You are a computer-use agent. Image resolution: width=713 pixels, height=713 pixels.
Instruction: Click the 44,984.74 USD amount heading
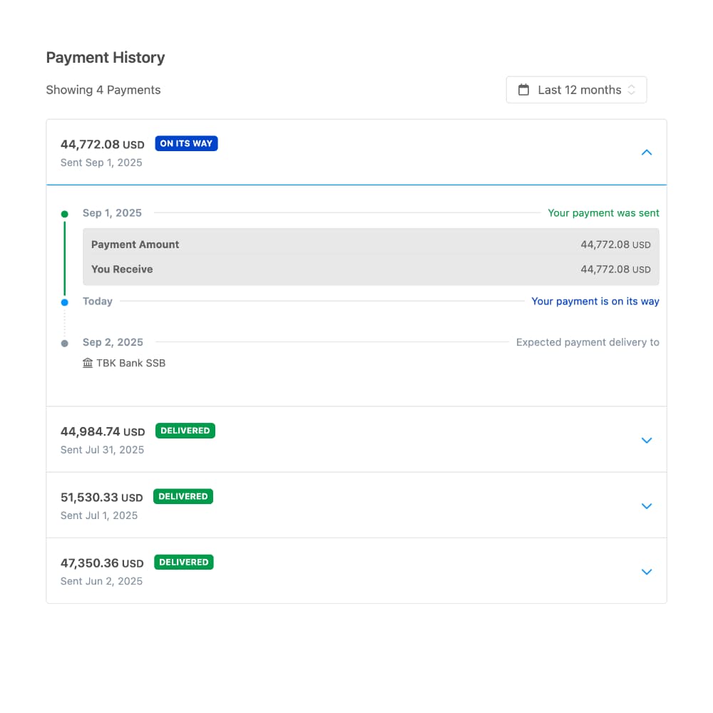tap(103, 431)
